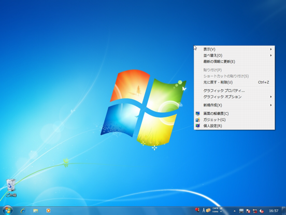The width and height of the screenshot is (286, 215).
Task: Click ショートカットの貼り付け(S) menu entry
Action: point(234,76)
